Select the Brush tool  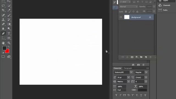click(9, 15)
